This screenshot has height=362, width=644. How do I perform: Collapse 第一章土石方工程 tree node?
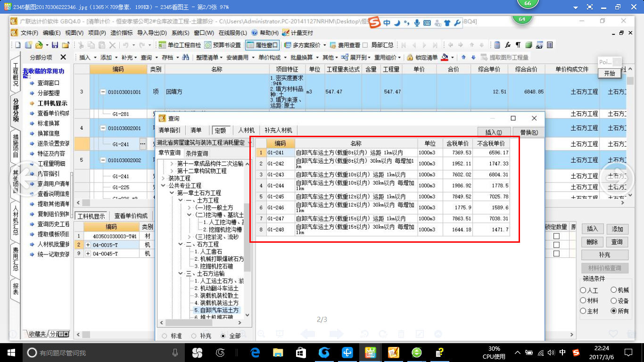172,193
